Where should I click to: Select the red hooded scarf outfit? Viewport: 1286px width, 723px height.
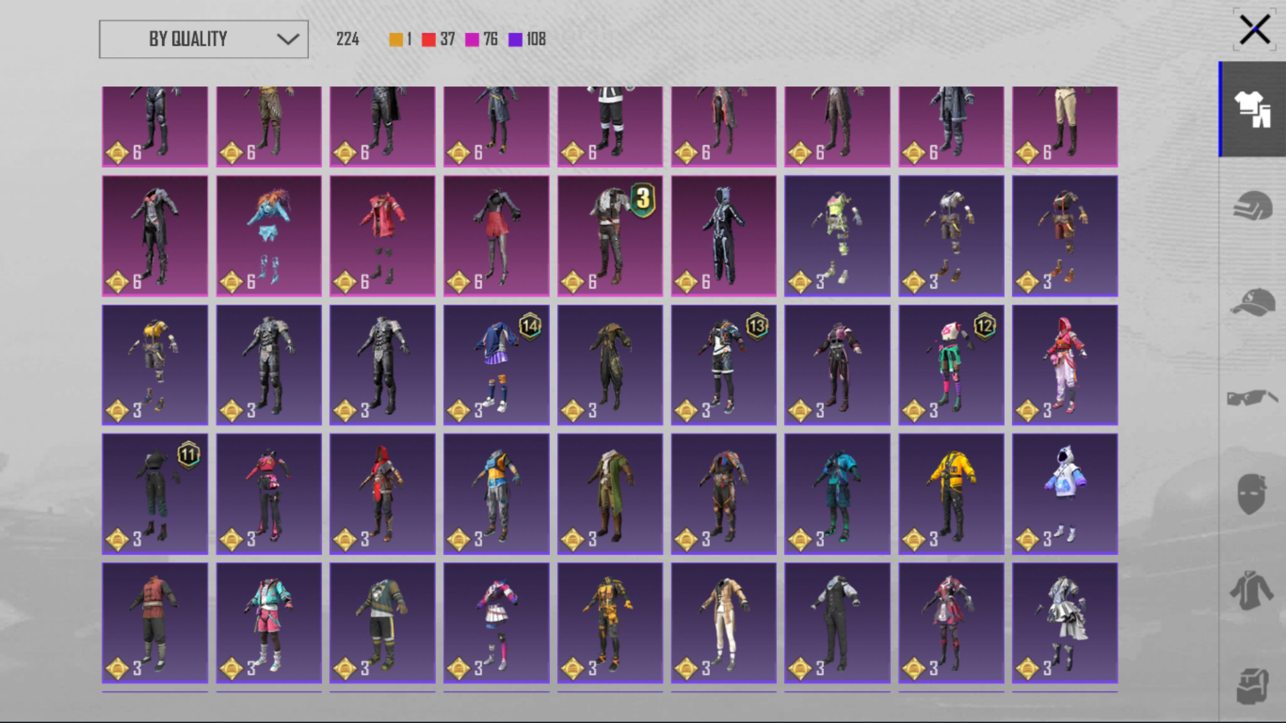tap(382, 494)
